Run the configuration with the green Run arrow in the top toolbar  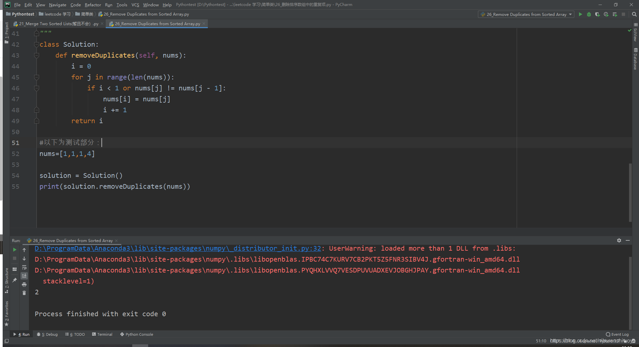click(580, 14)
